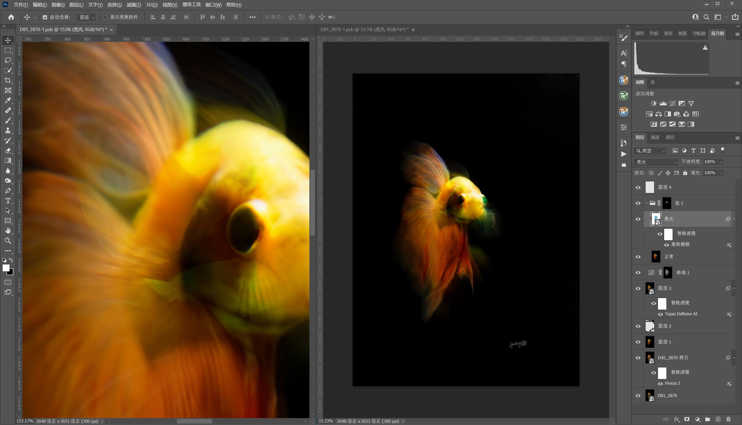Click delete layer trash icon
Image resolution: width=742 pixels, height=425 pixels.
[x=728, y=419]
